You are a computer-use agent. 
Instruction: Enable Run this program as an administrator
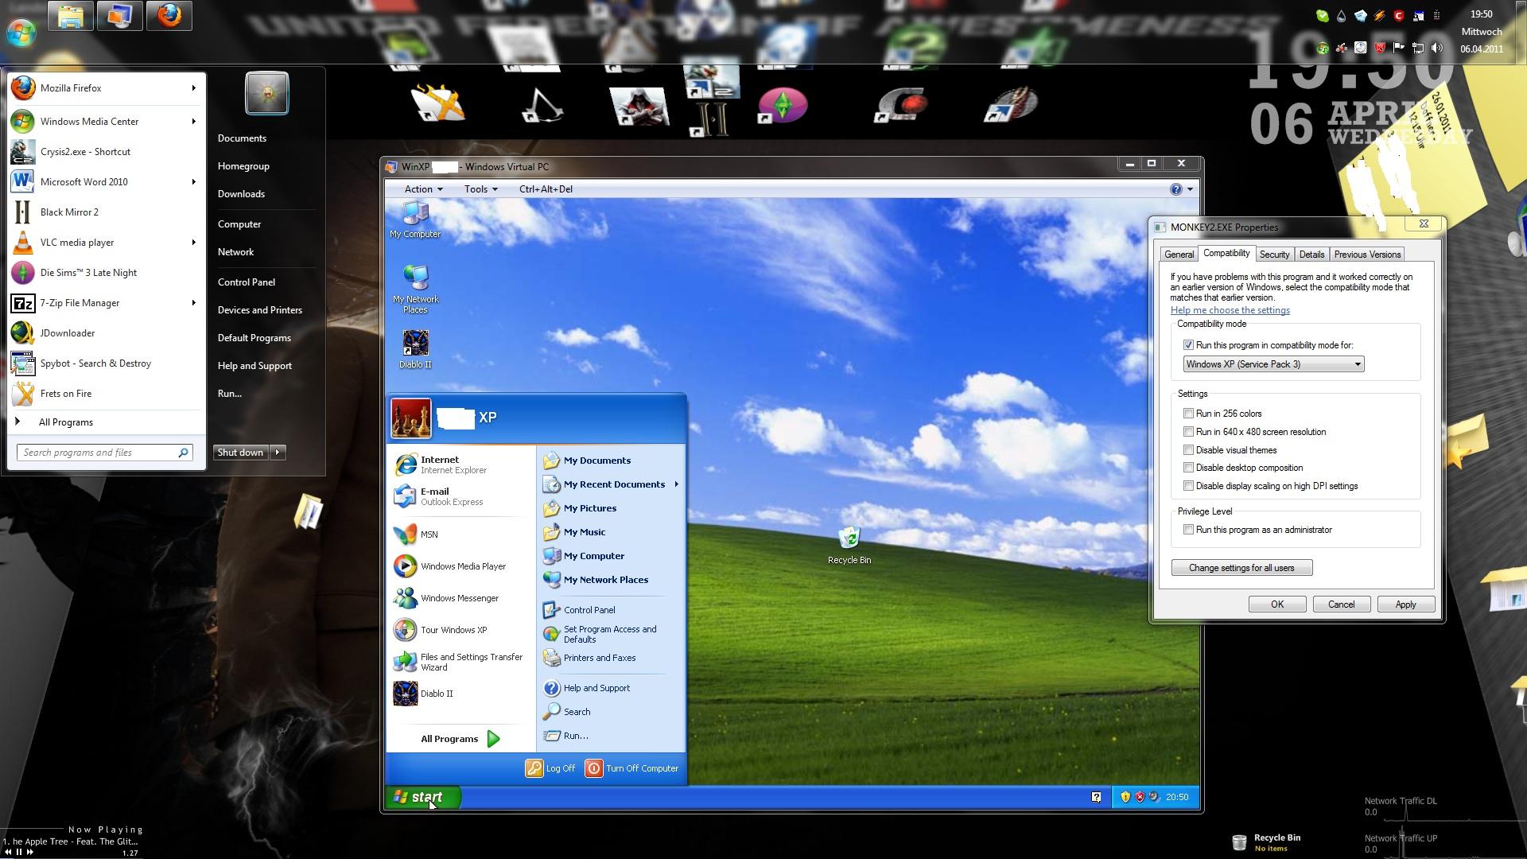coord(1188,530)
